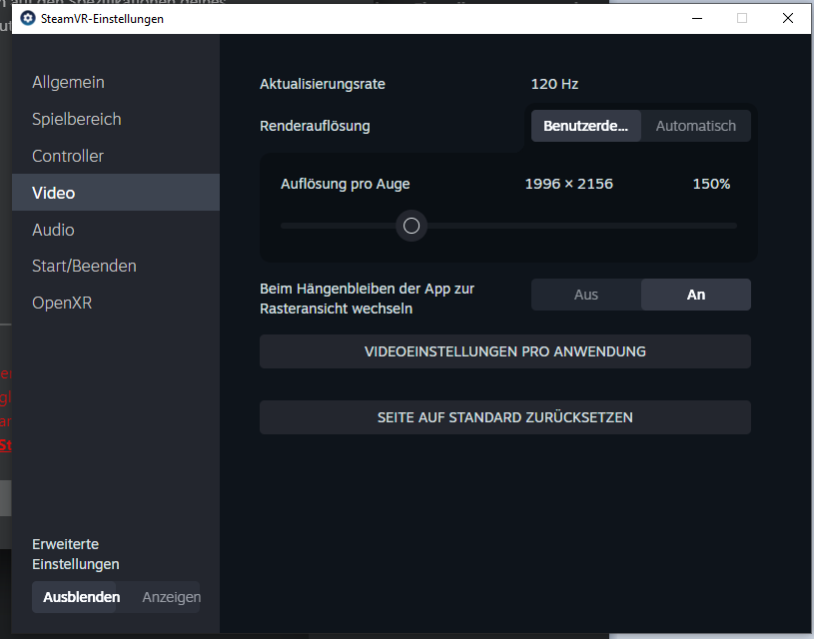Image resolution: width=814 pixels, height=639 pixels.
Task: Click Seite auf Standard zurücksetzen
Action: pos(505,417)
